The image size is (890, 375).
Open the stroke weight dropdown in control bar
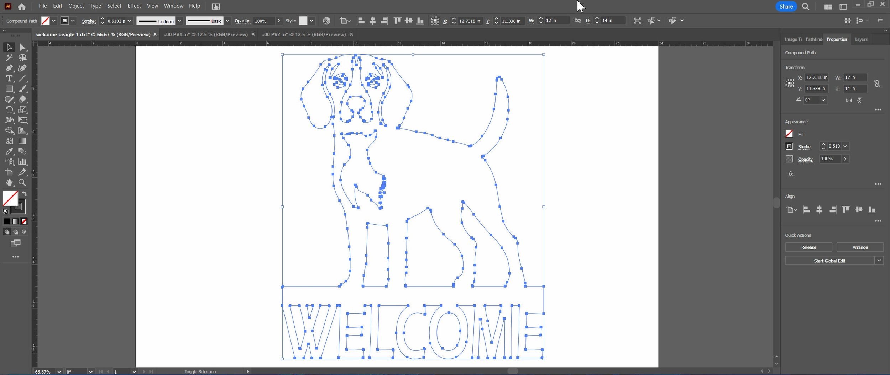pos(130,21)
